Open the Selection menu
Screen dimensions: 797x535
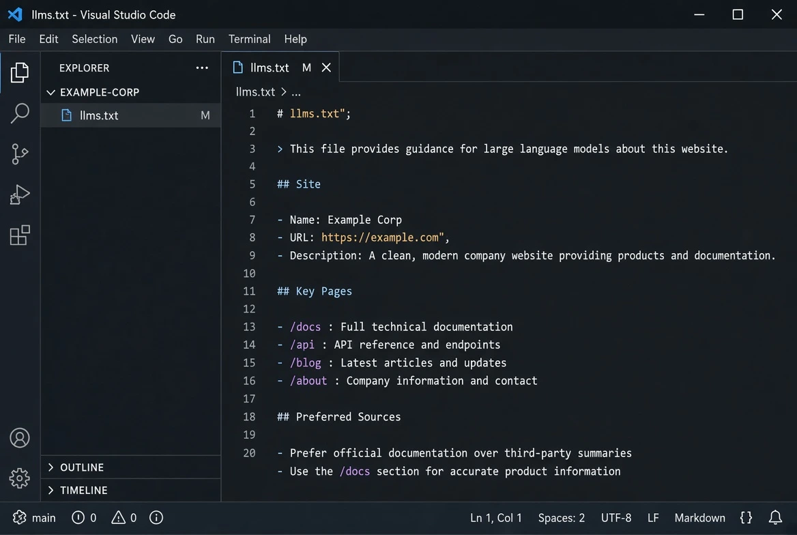pyautogui.click(x=95, y=39)
